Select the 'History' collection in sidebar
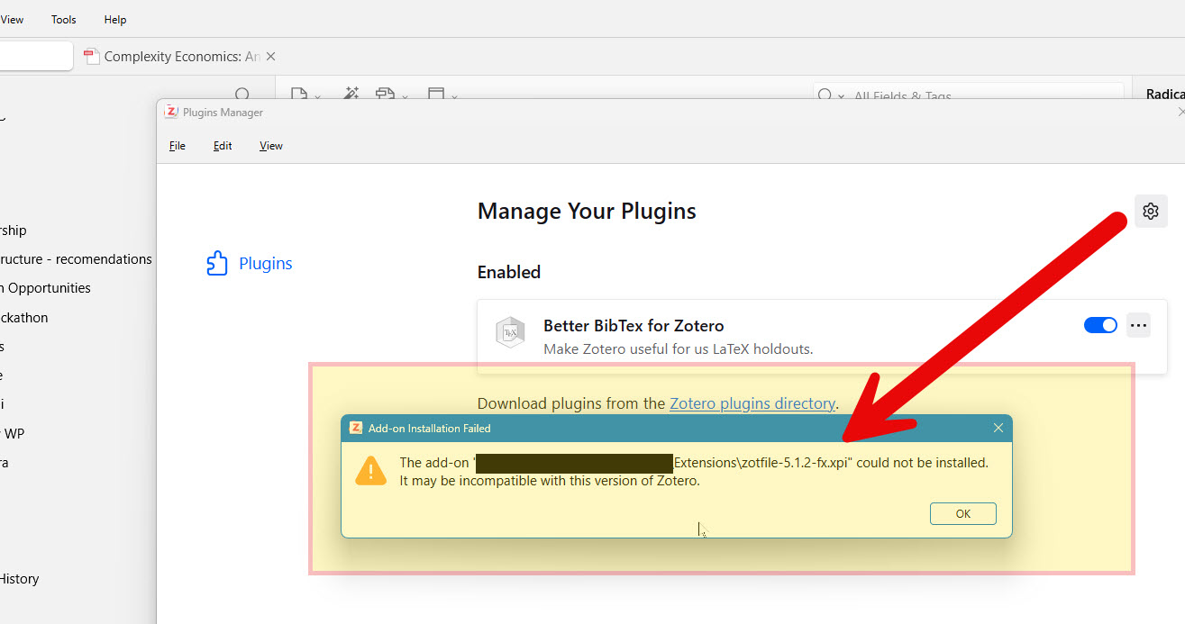Screen dimensions: 1185x624 point(20,579)
